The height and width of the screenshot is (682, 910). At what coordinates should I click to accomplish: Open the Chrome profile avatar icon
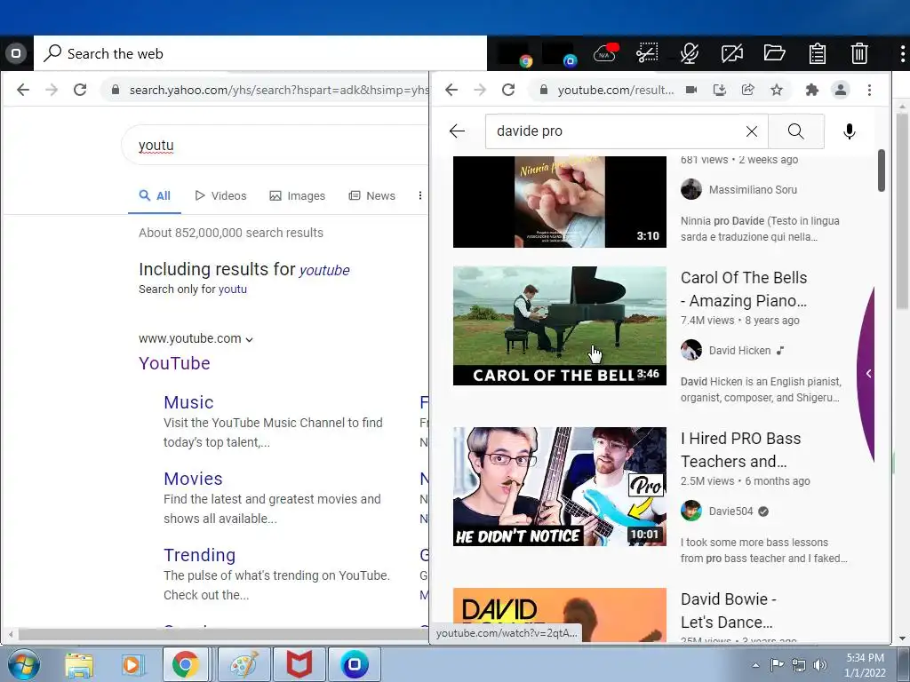pyautogui.click(x=841, y=90)
